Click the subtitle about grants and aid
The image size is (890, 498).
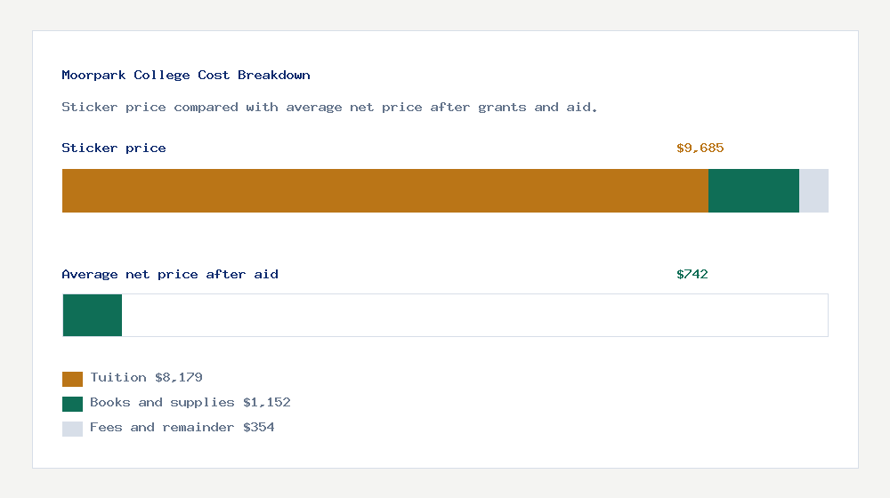330,108
